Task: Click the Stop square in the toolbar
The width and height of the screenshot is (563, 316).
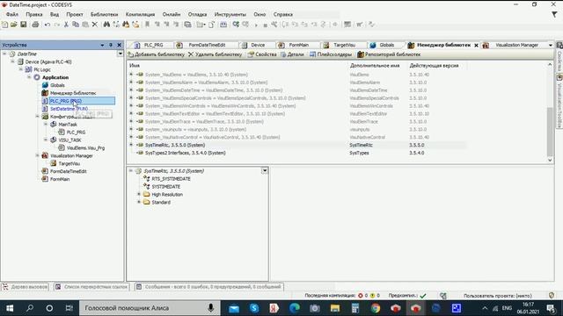Action: [266, 25]
